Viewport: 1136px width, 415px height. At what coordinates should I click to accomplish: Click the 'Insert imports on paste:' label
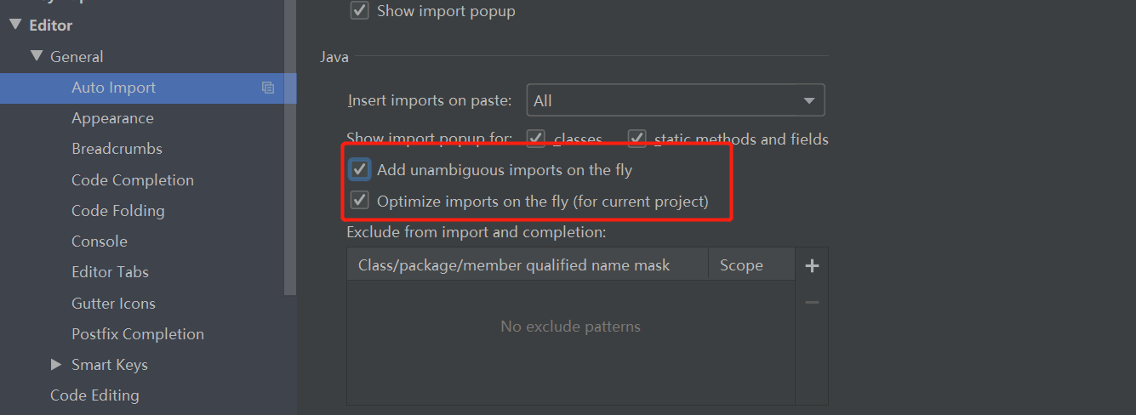pos(430,101)
